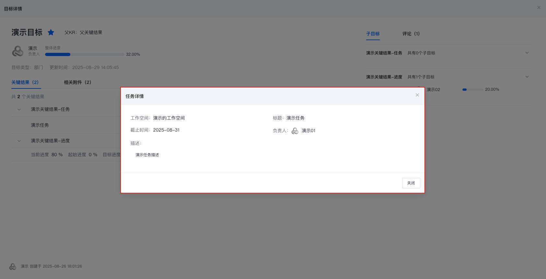
Task: Close the 目标详情 panel with top-right X
Action: pos(539,7)
